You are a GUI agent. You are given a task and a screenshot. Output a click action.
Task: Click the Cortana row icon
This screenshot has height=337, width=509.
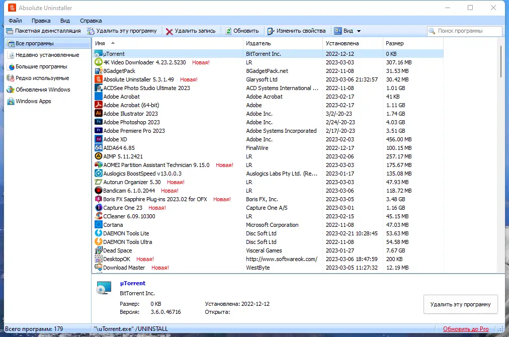(99, 225)
